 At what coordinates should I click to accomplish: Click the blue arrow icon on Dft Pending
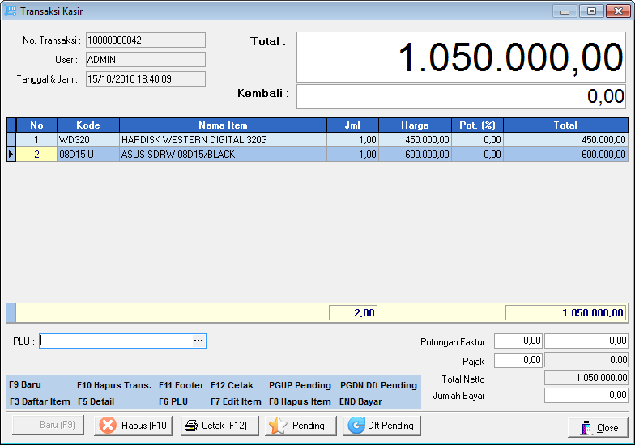click(x=356, y=426)
